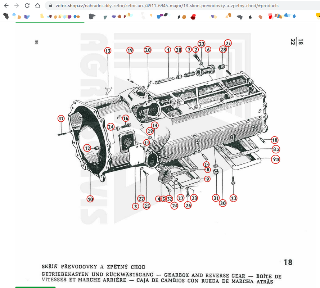
Task: Click callout 17 left of the housing
Action: (61, 118)
